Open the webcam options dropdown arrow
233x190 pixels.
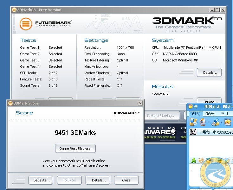tap(209, 122)
